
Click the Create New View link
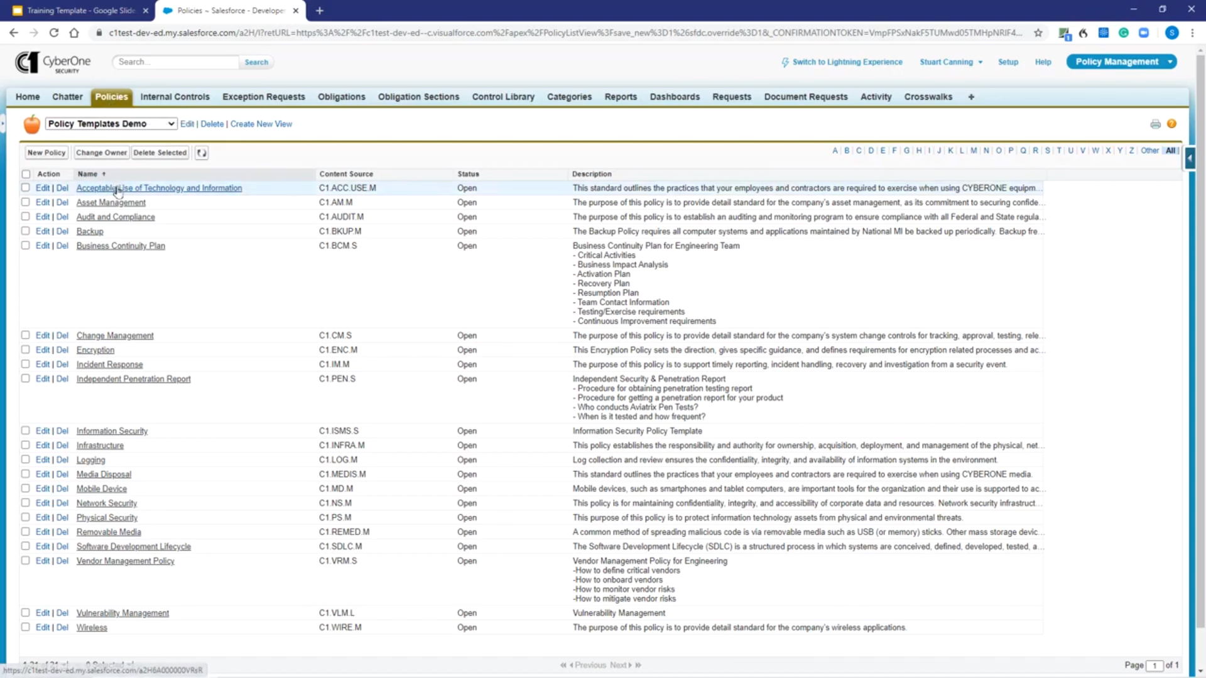tap(261, 124)
